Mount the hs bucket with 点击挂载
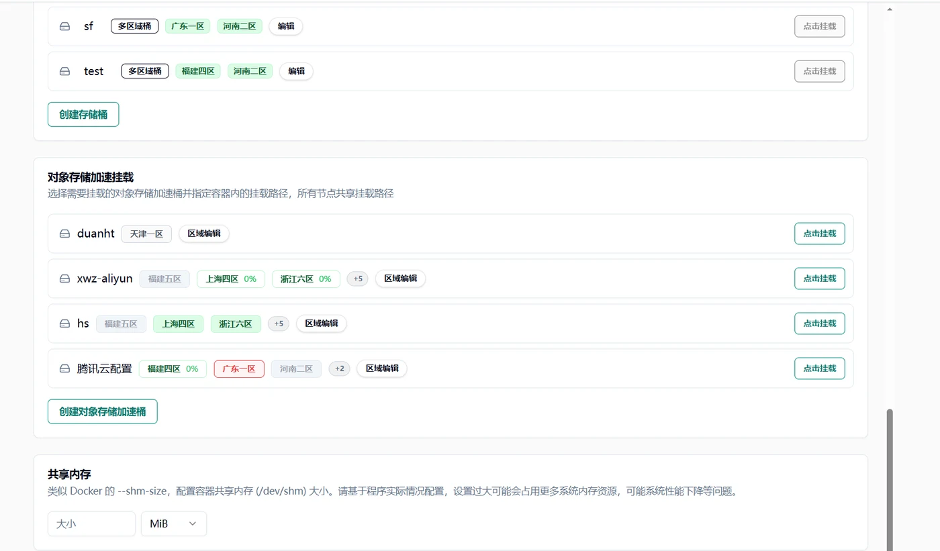 (x=820, y=323)
